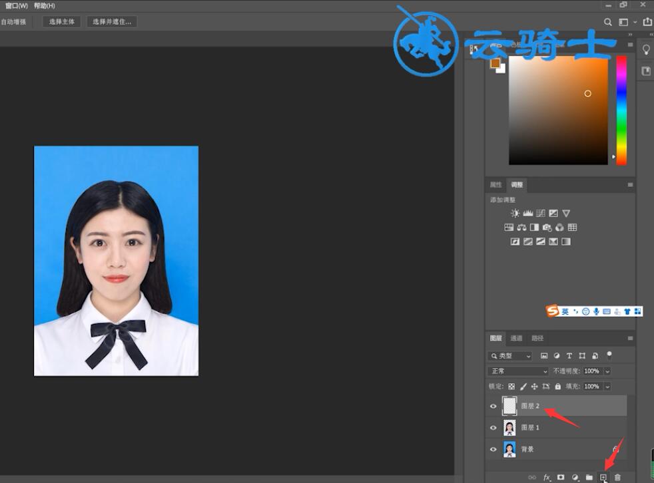Add a Color Balance adjustment
Viewport: 654px width, 483px height.
point(521,228)
